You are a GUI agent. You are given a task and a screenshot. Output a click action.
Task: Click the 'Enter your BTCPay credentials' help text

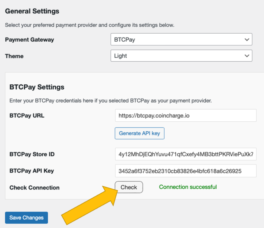111,101
